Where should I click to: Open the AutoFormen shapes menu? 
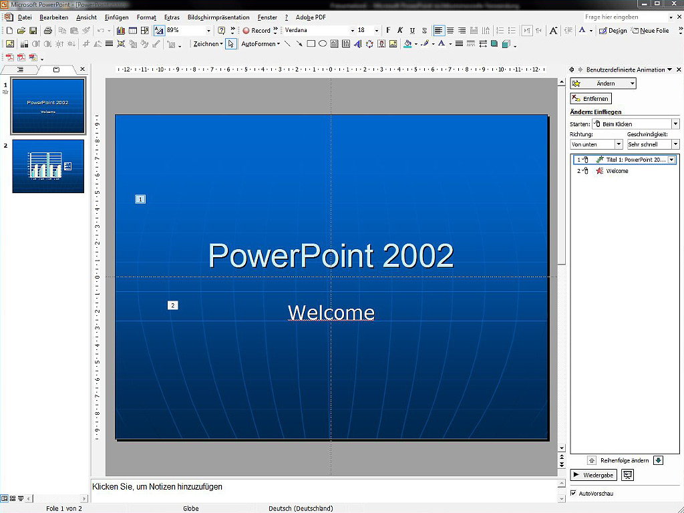261,43
